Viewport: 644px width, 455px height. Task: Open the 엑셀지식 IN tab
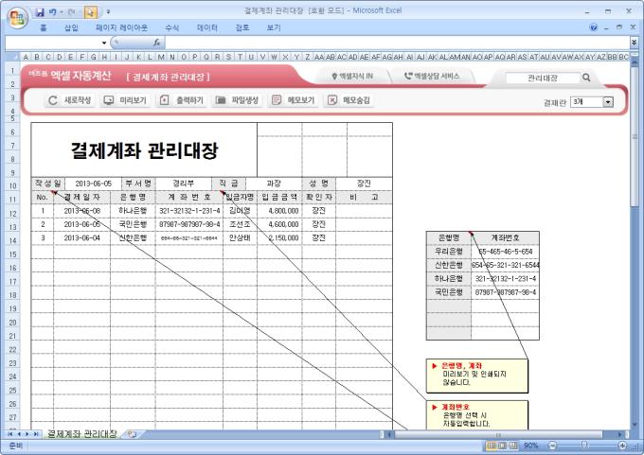[x=352, y=76]
